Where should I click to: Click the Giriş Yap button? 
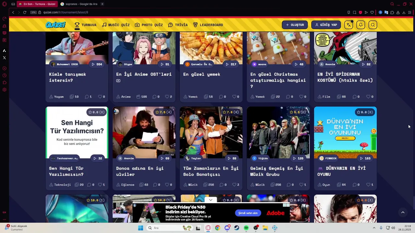tap(326, 25)
